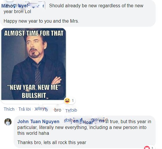162x149 pixels.
Task: Click the 'Should already be new' comment text
Action: coord(96,6)
